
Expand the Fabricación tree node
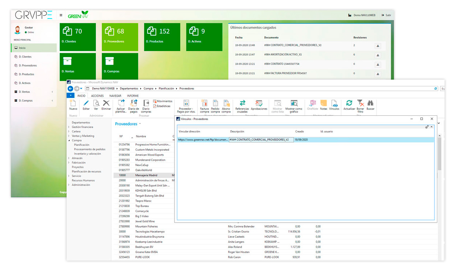(69, 163)
